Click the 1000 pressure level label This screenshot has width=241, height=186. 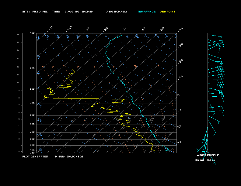coord(32,150)
